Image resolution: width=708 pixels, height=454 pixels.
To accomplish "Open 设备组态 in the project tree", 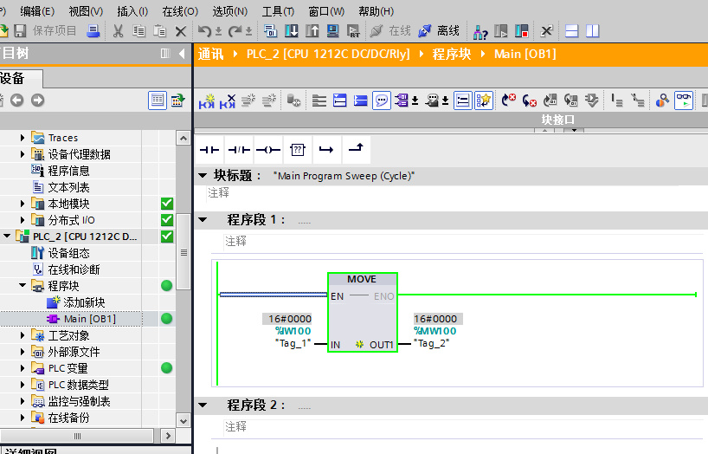I will point(68,253).
